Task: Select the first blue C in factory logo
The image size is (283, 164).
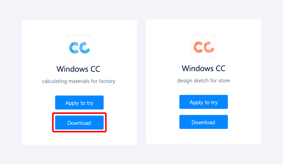Action: click(74, 48)
